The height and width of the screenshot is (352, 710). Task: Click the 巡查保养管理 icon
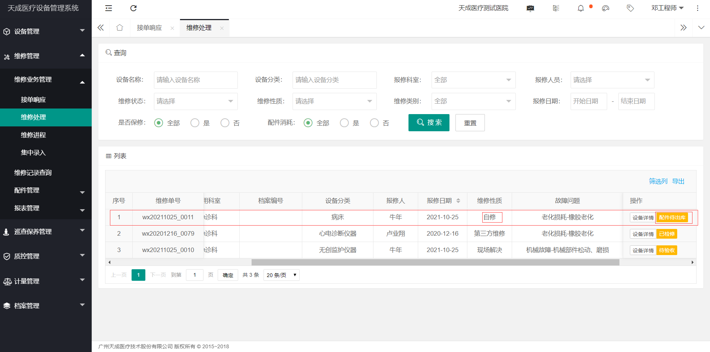pyautogui.click(x=6, y=232)
